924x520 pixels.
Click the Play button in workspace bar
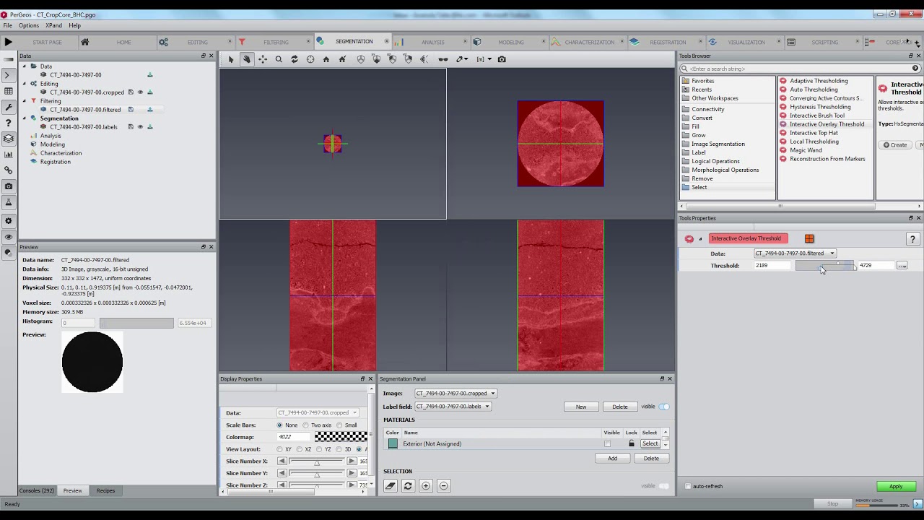tap(8, 42)
